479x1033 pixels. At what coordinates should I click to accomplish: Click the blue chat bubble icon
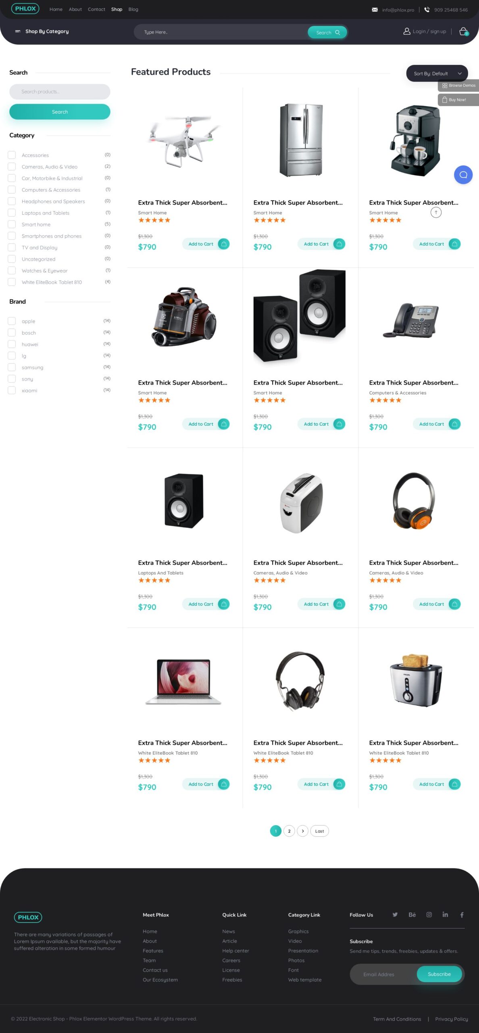[463, 175]
